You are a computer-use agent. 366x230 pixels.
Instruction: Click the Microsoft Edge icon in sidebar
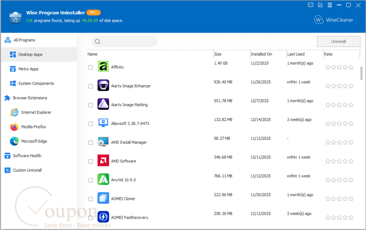click(x=14, y=141)
